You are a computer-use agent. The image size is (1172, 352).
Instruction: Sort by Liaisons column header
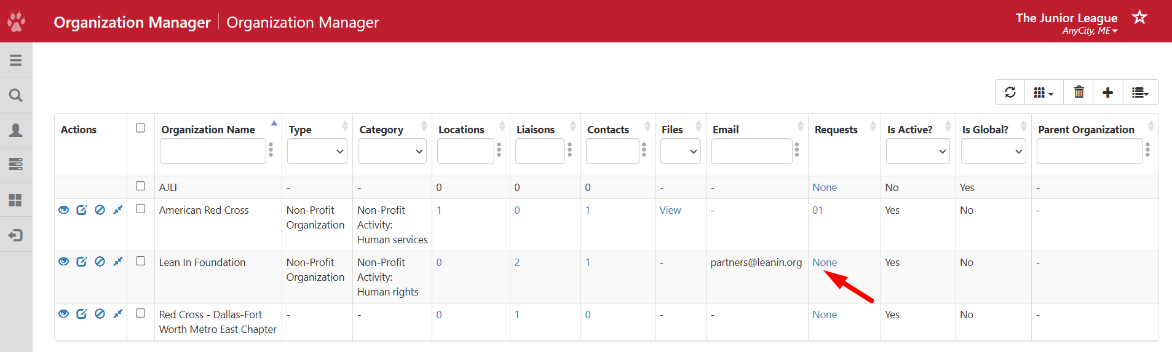click(x=536, y=130)
